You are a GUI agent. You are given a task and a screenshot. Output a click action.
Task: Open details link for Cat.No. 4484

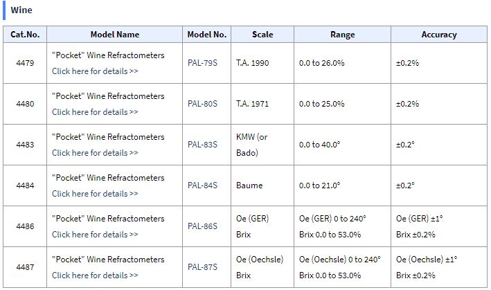[95, 194]
